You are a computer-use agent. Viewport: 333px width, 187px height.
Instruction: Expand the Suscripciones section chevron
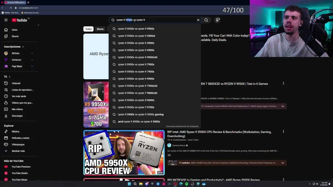point(23,47)
